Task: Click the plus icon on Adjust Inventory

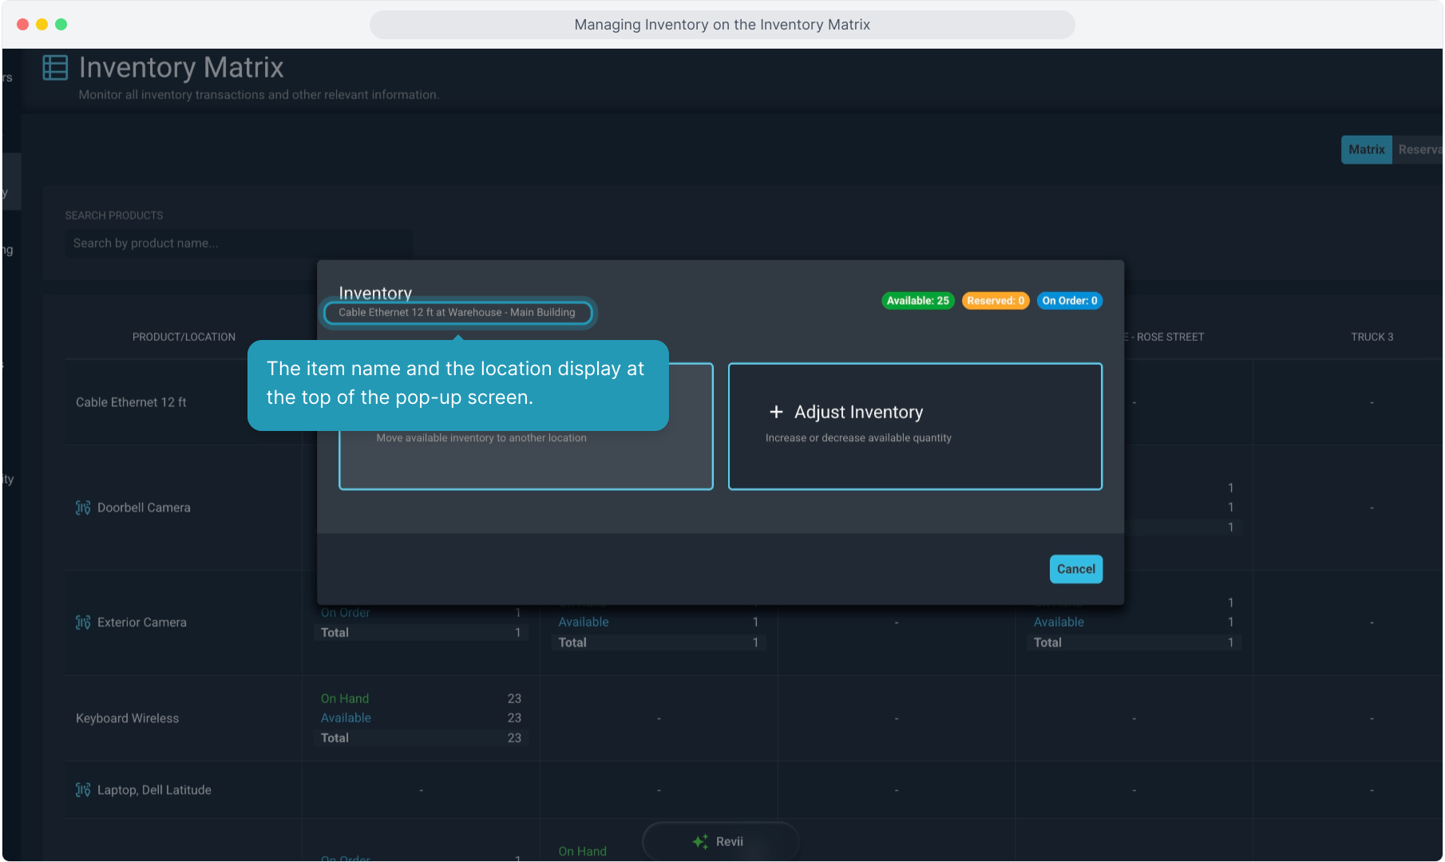Action: click(776, 412)
